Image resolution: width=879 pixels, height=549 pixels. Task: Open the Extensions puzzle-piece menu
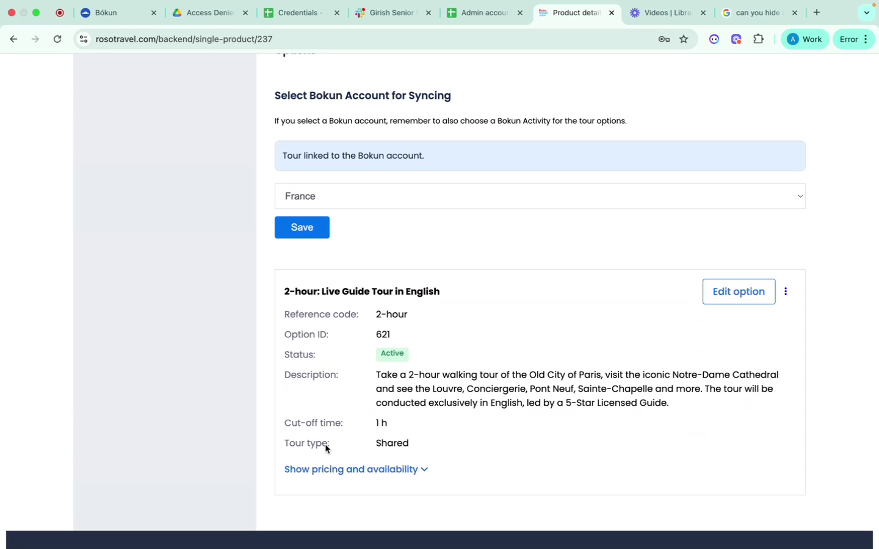click(x=758, y=39)
